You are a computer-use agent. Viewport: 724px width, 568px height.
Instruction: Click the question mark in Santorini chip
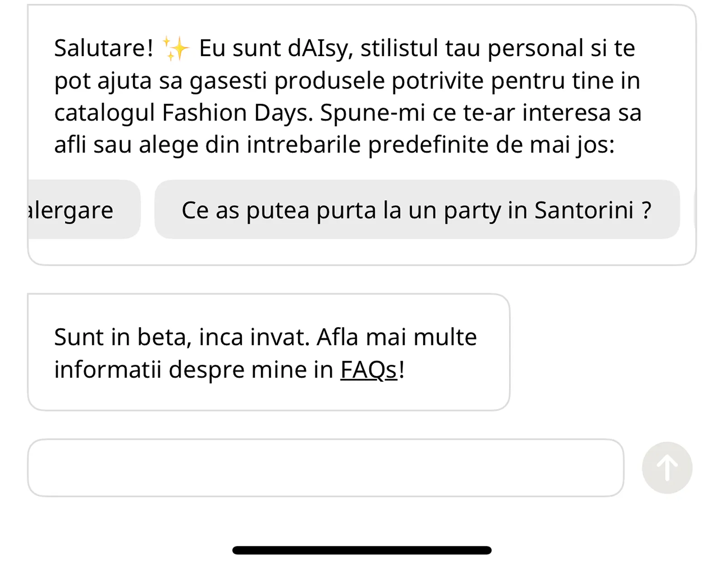pyautogui.click(x=647, y=210)
